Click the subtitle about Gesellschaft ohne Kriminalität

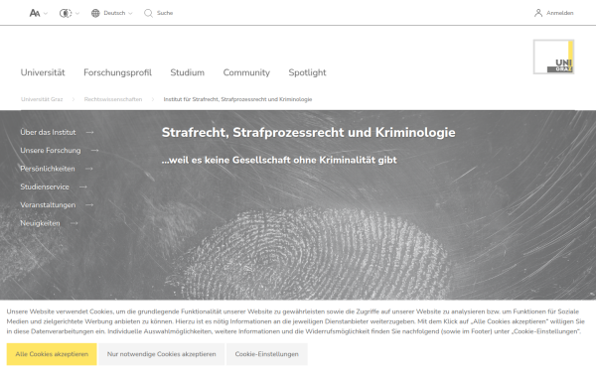click(x=279, y=160)
